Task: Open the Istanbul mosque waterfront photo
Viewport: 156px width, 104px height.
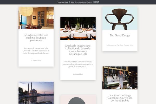Action: pyautogui.click(x=36, y=93)
